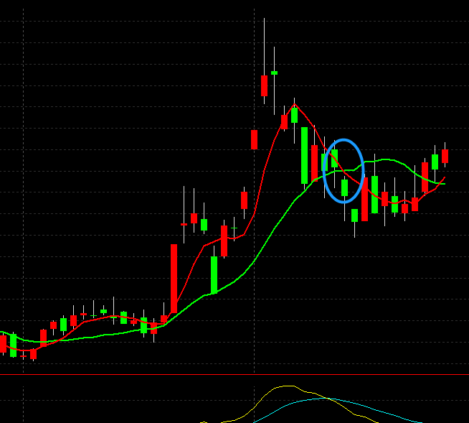Click the red candle just below the peak candle
Viewport: 469px width, 423px height.
click(254, 139)
